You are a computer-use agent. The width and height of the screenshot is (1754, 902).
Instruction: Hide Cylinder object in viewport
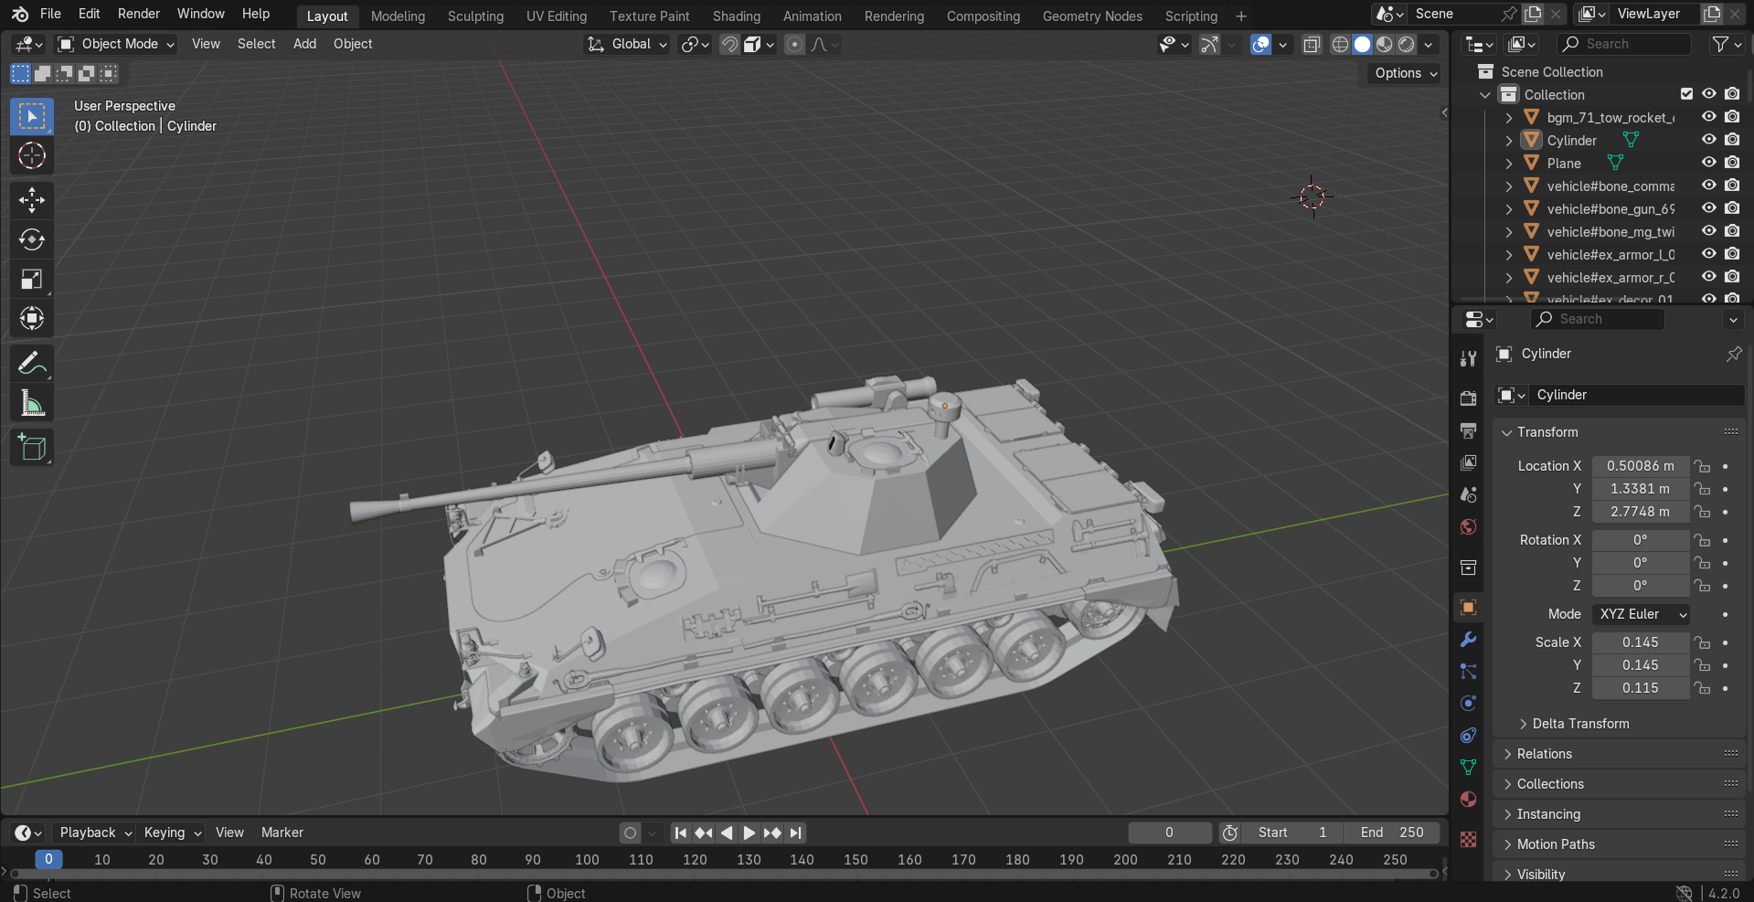click(x=1708, y=140)
